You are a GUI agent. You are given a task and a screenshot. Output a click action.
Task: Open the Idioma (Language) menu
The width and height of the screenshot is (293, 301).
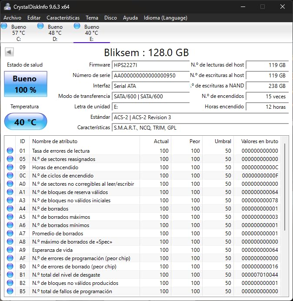[165, 18]
